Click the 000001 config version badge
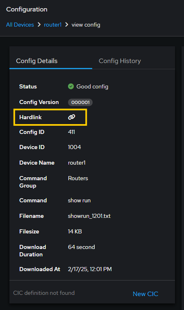184x310 pixels. 80,102
